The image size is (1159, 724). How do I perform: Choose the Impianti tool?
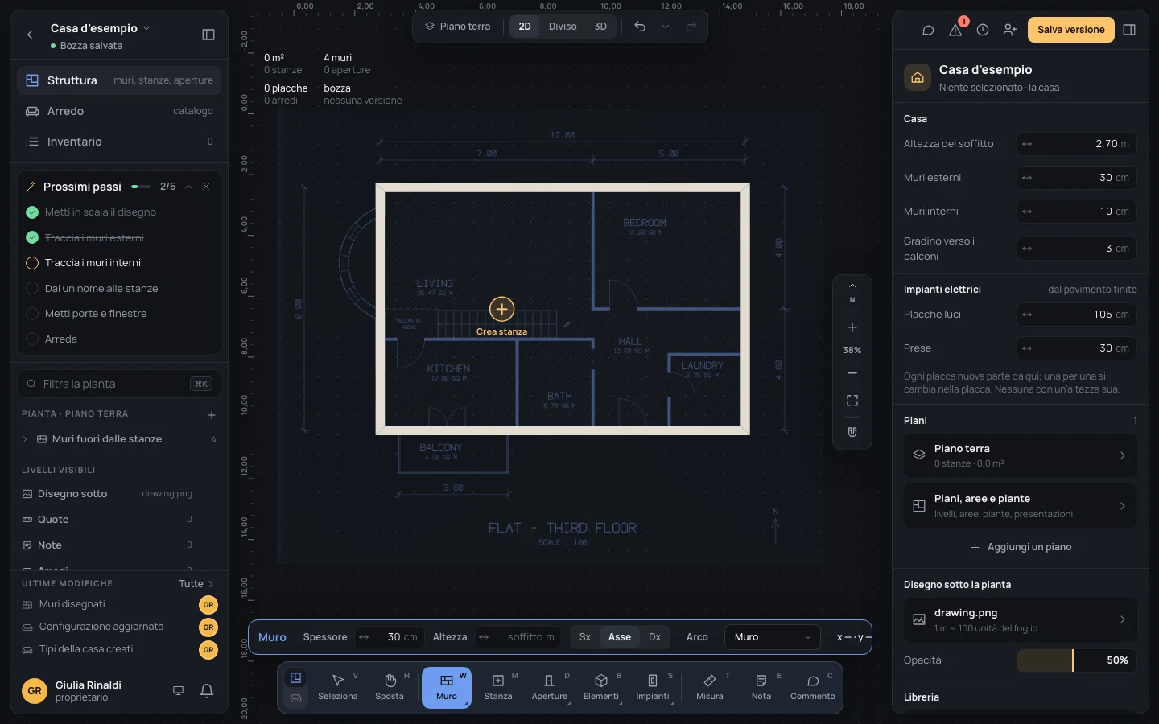653,688
